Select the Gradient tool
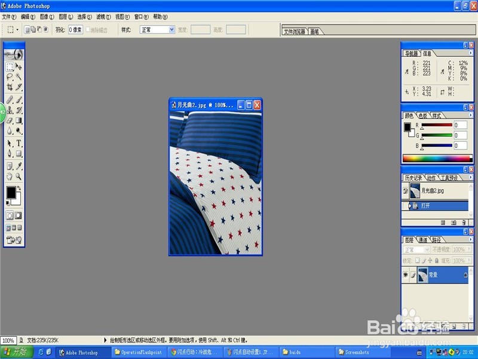 pos(19,120)
